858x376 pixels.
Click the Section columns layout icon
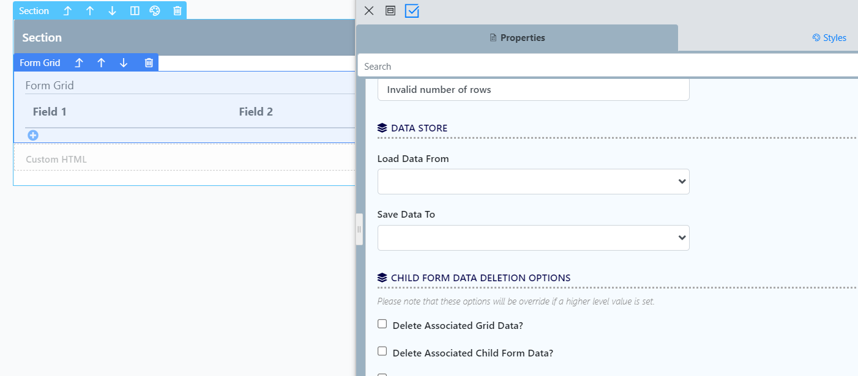coord(135,11)
